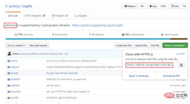
Task: Toggle Clone or download dropdown
Action: (x=175, y=46)
